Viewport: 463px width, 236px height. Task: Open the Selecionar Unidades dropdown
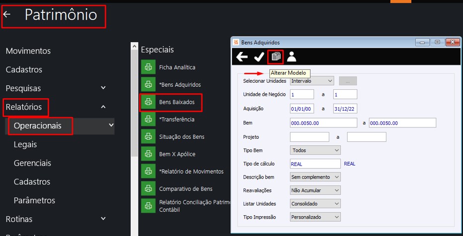pos(312,81)
